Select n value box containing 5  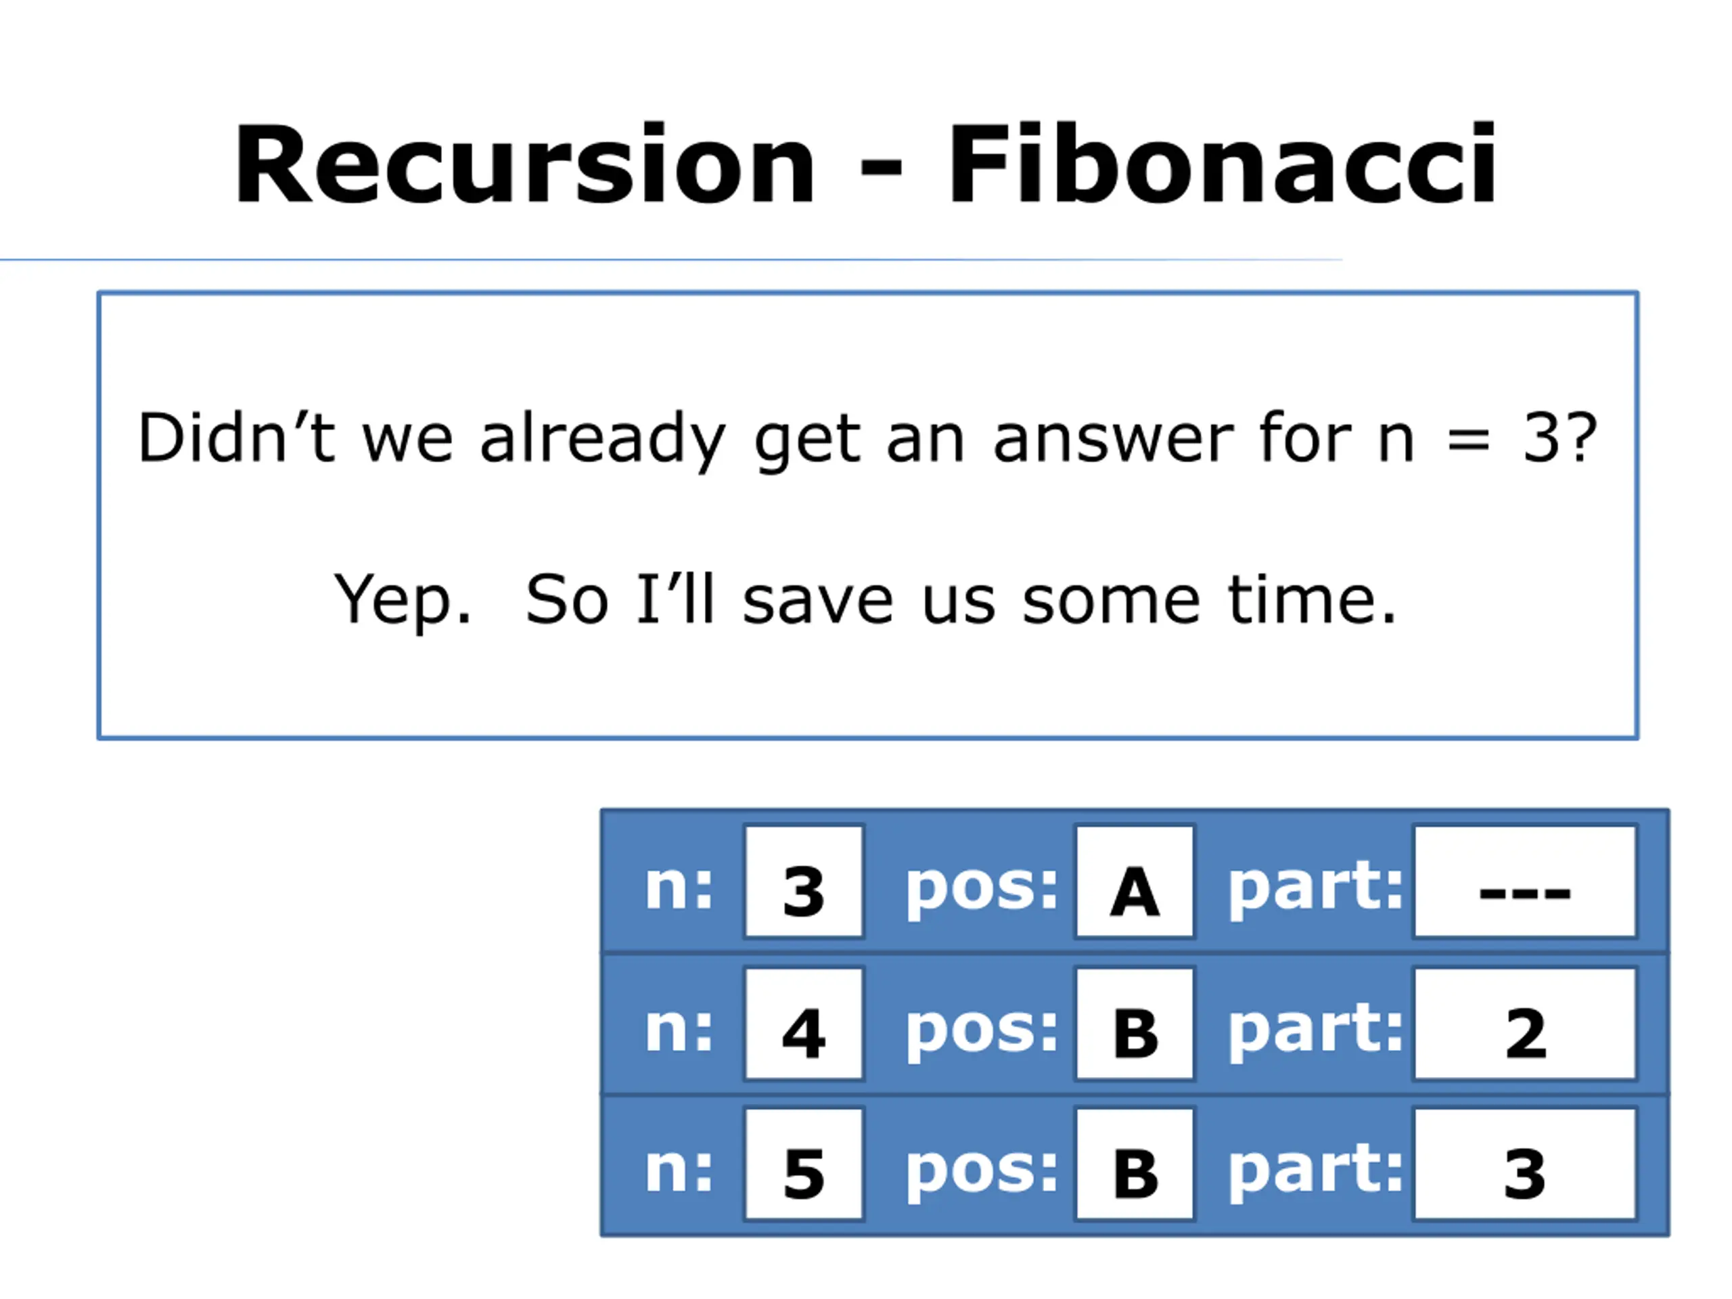(804, 1164)
